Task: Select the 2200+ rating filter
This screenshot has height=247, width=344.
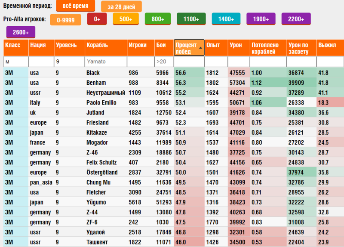Action: click(x=296, y=19)
